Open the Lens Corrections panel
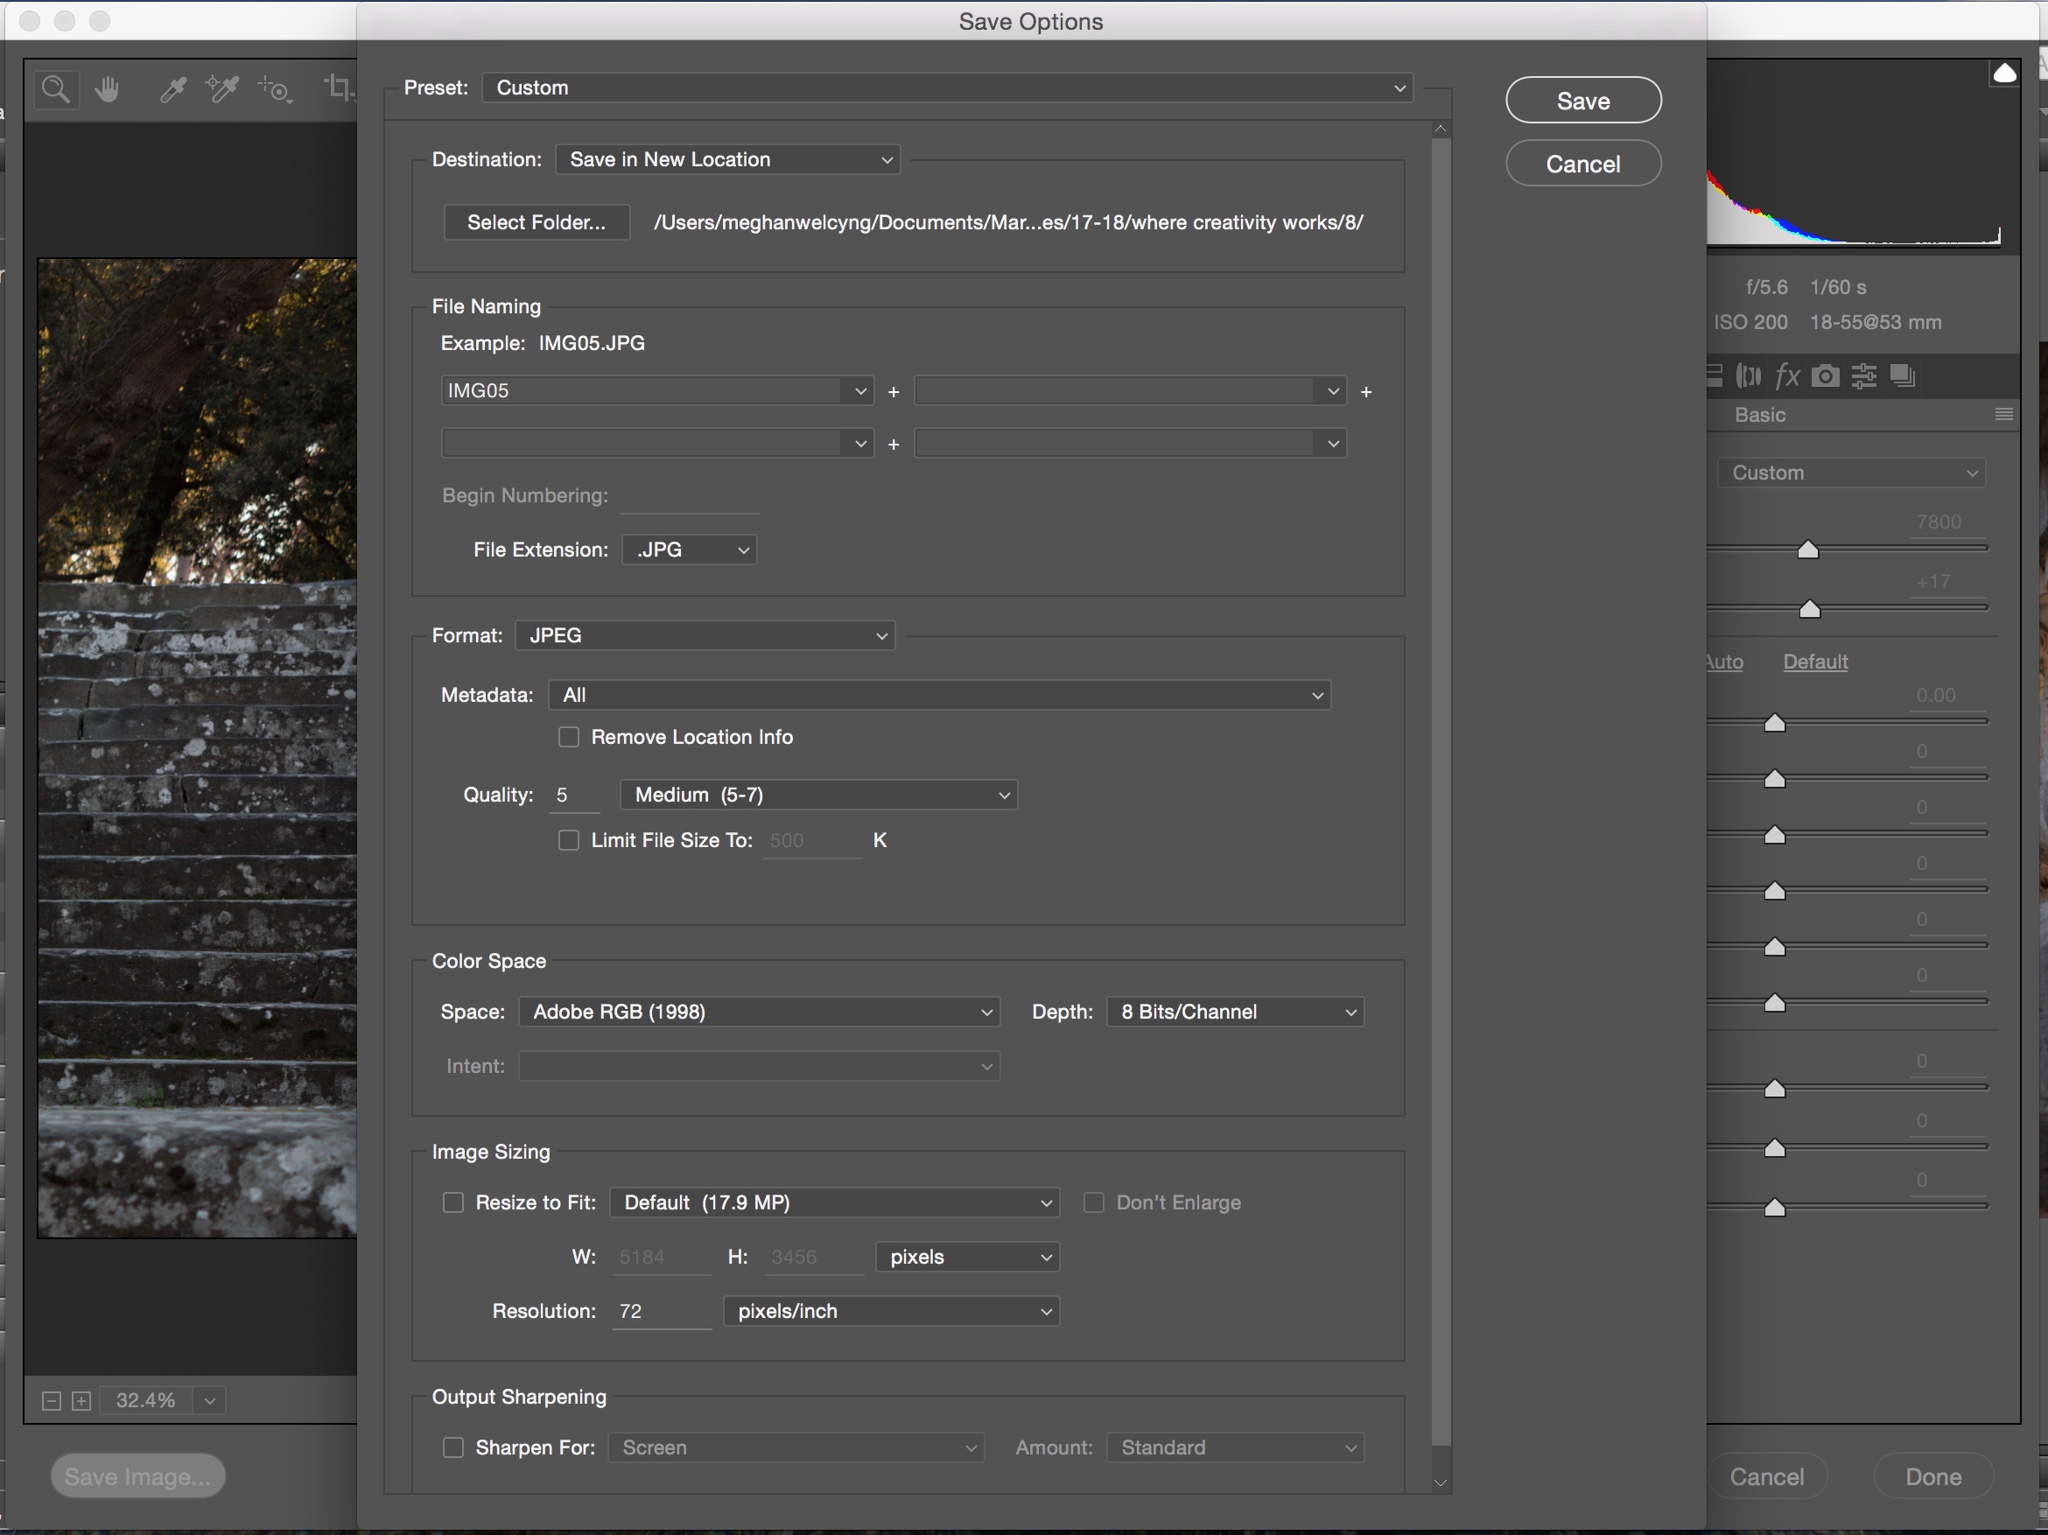The image size is (2048, 1535). pos(1750,375)
